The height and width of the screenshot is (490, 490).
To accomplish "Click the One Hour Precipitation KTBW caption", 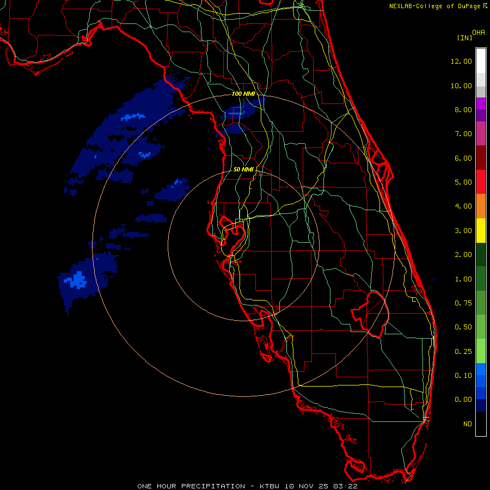I will click(247, 486).
